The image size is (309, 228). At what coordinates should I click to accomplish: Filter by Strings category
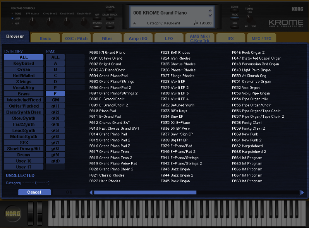coord(24,82)
